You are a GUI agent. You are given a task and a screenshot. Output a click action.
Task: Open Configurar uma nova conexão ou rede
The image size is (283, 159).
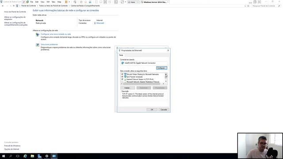click(56, 34)
